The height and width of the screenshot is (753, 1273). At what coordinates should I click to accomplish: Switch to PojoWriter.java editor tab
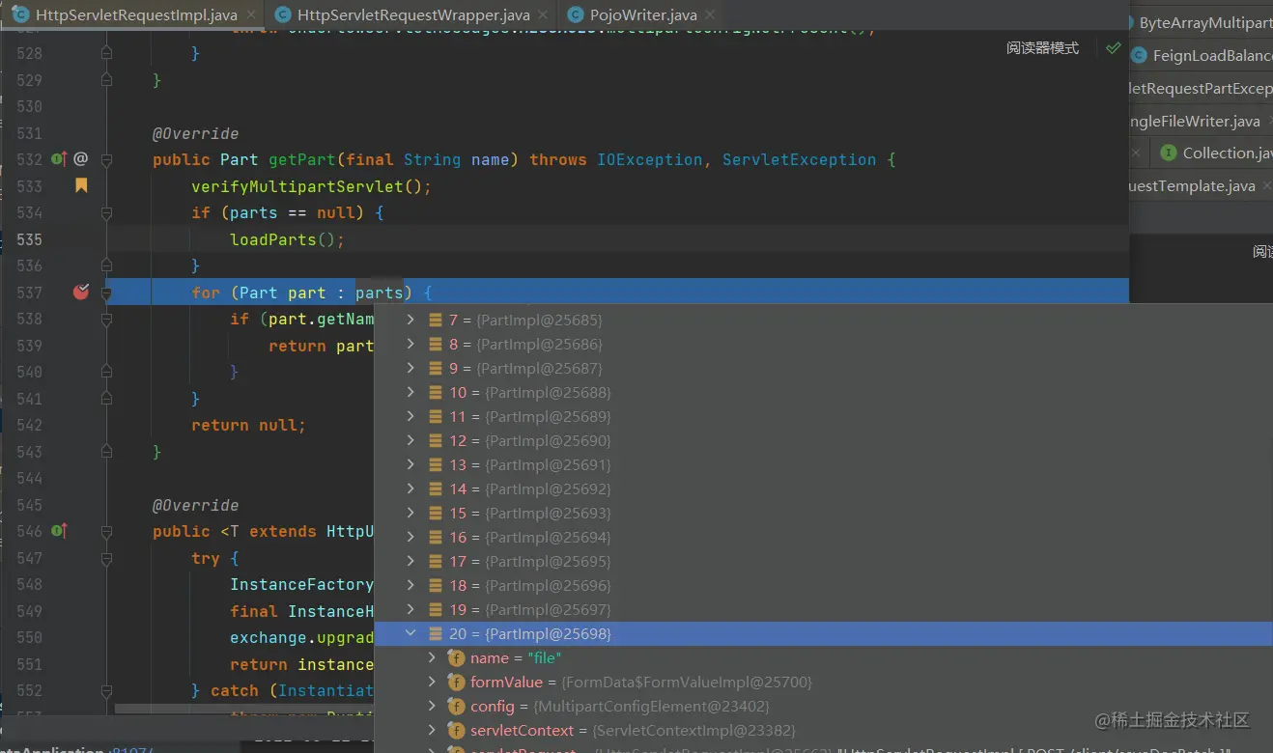(x=643, y=14)
